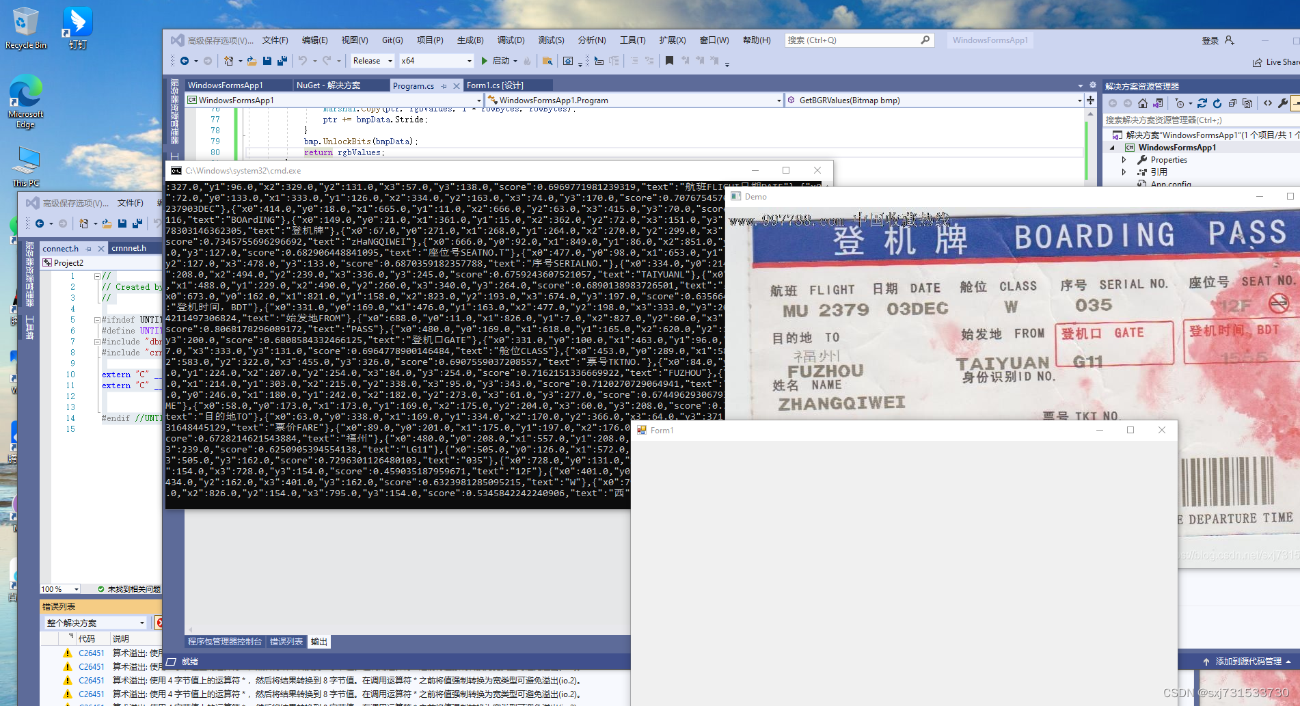This screenshot has height=706, width=1300.
Task: Expand the Properties node in Solution Explorer
Action: (1124, 160)
